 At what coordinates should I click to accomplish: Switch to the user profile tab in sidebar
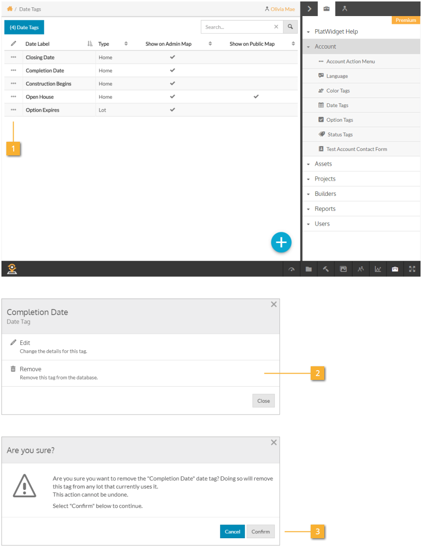(345, 8)
